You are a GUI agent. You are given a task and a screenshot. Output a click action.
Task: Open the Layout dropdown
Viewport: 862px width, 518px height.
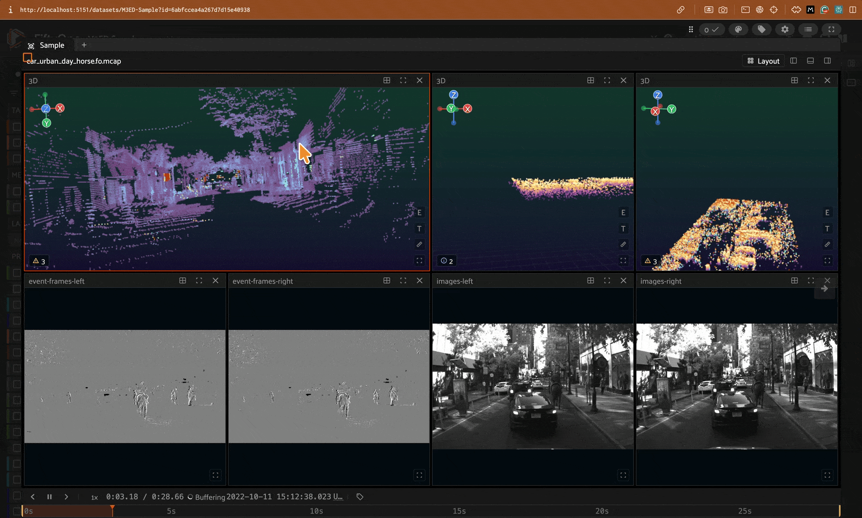763,61
